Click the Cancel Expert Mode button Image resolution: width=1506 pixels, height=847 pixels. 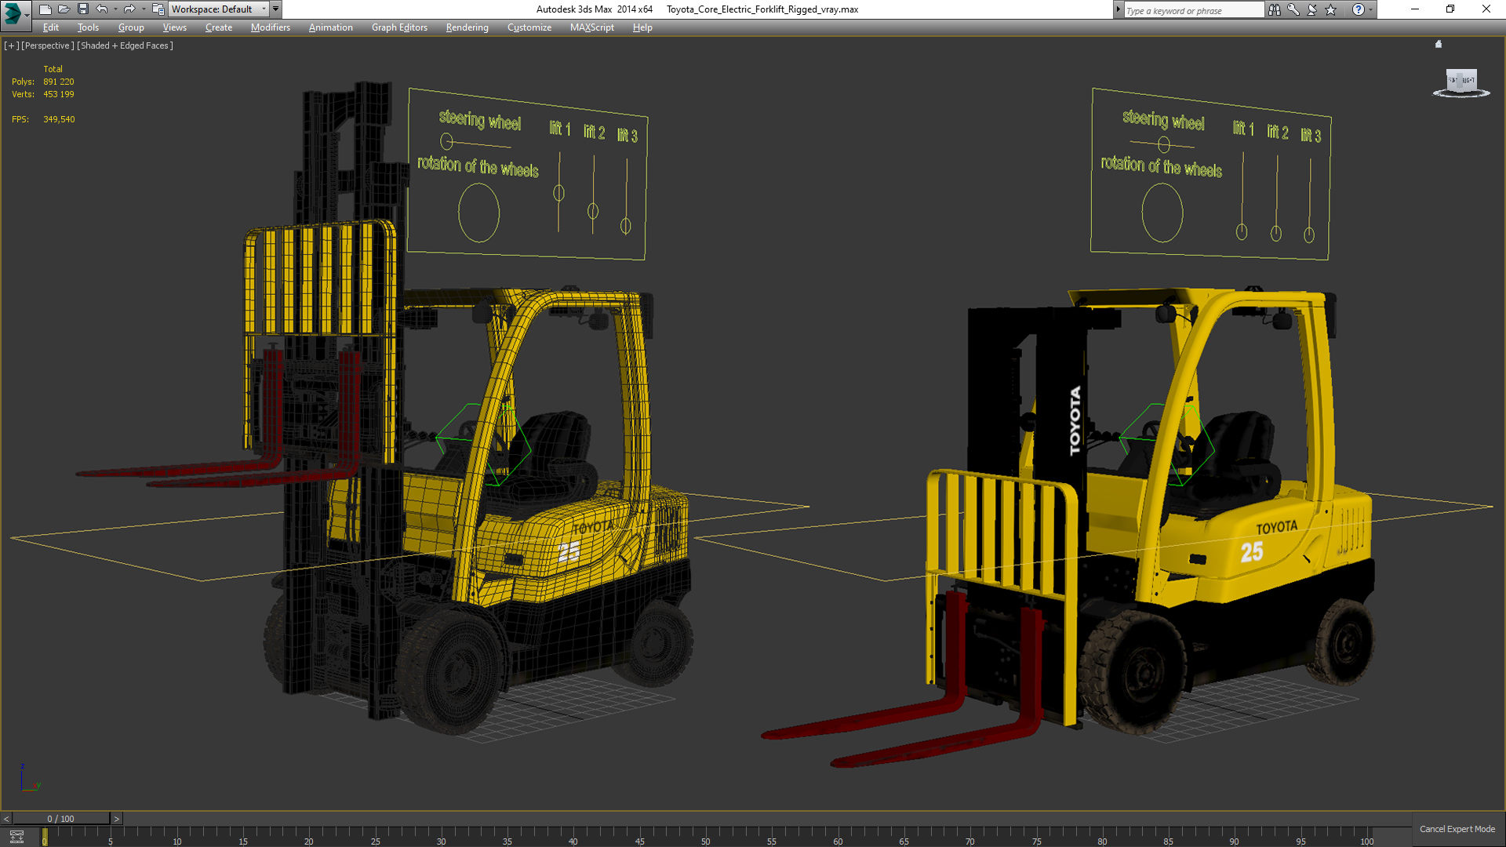coord(1457,829)
